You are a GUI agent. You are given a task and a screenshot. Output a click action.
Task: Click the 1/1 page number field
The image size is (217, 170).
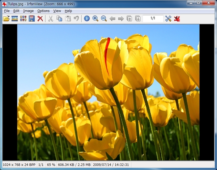click(x=153, y=18)
